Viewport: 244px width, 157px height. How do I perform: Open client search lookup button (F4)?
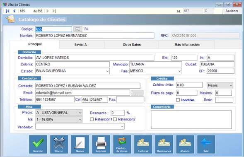(77, 29)
